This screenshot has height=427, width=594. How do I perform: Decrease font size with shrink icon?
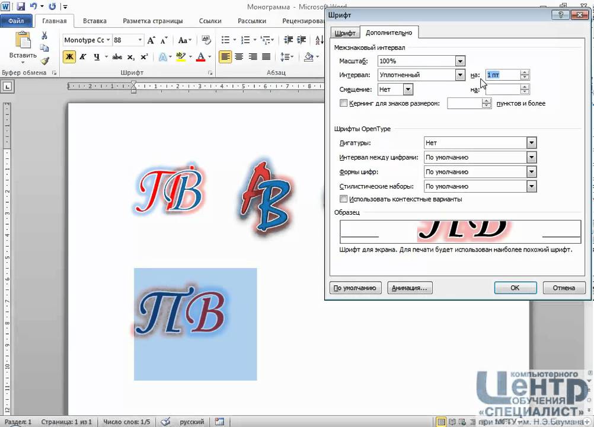[x=164, y=40]
